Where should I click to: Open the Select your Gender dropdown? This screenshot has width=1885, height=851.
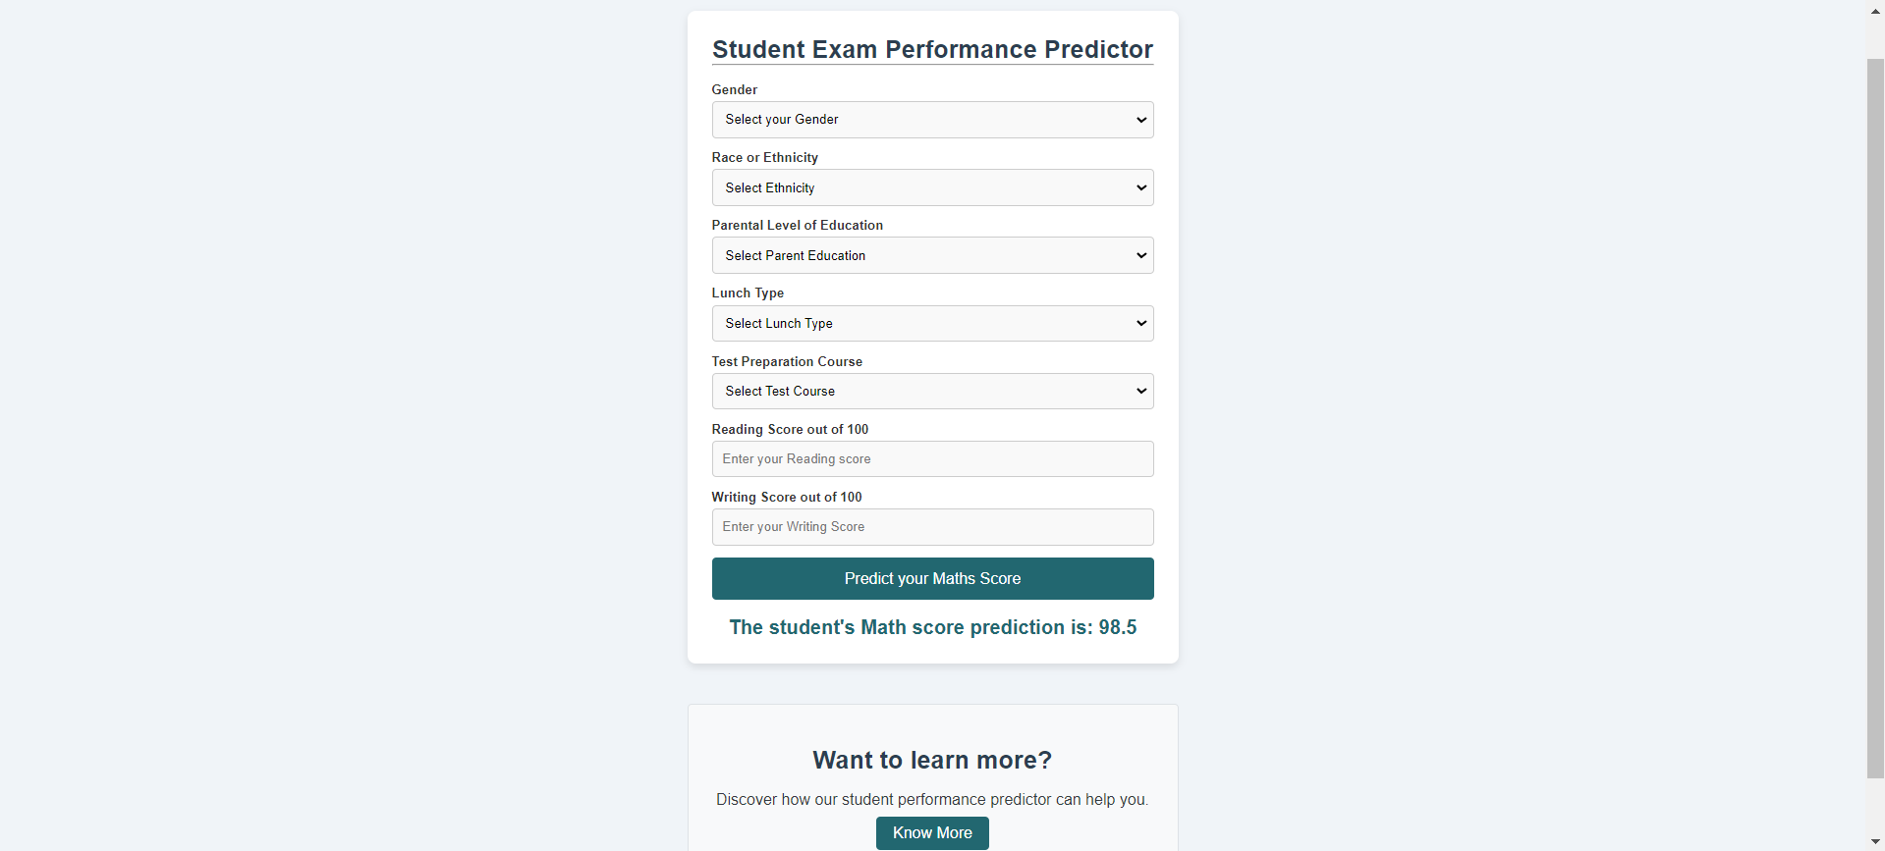932,120
